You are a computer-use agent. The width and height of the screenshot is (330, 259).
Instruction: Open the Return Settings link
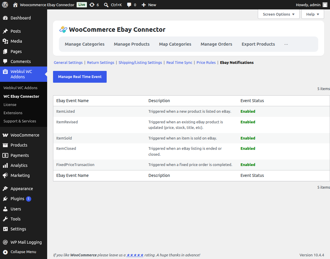point(100,62)
